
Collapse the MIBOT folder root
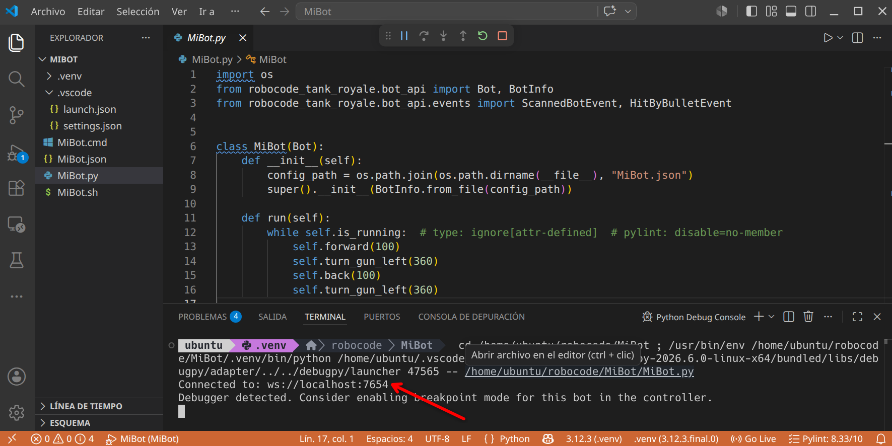(x=99, y=59)
